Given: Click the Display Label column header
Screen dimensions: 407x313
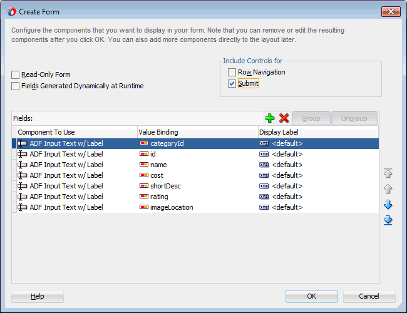Looking at the screenshot, I should tap(318, 132).
